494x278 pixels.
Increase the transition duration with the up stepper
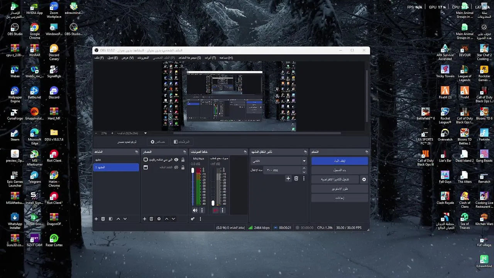[x=304, y=168]
